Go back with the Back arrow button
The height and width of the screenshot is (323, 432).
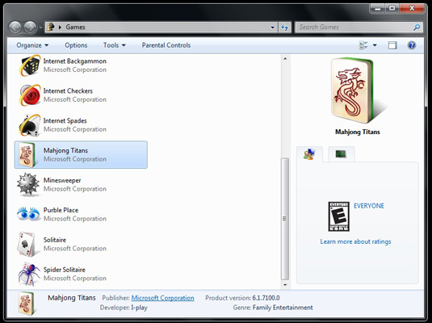click(x=15, y=27)
